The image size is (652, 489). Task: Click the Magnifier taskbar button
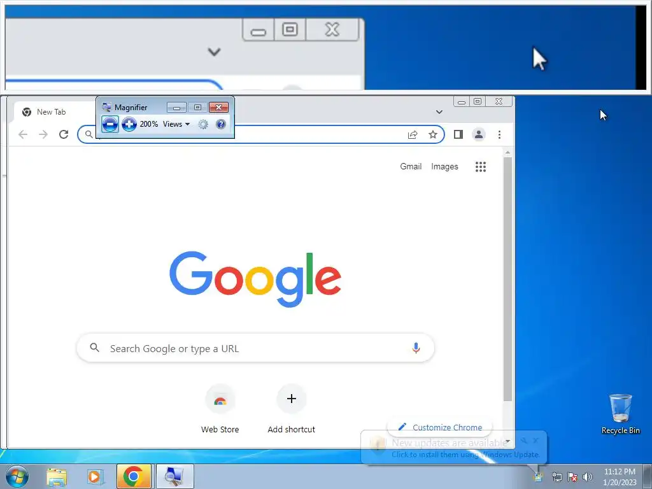click(x=174, y=476)
